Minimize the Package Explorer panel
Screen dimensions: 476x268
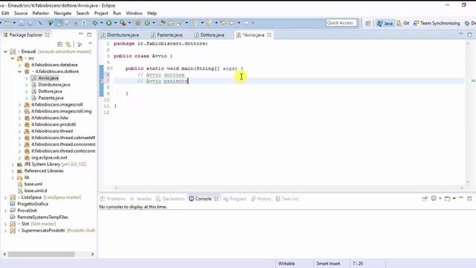(x=81, y=34)
